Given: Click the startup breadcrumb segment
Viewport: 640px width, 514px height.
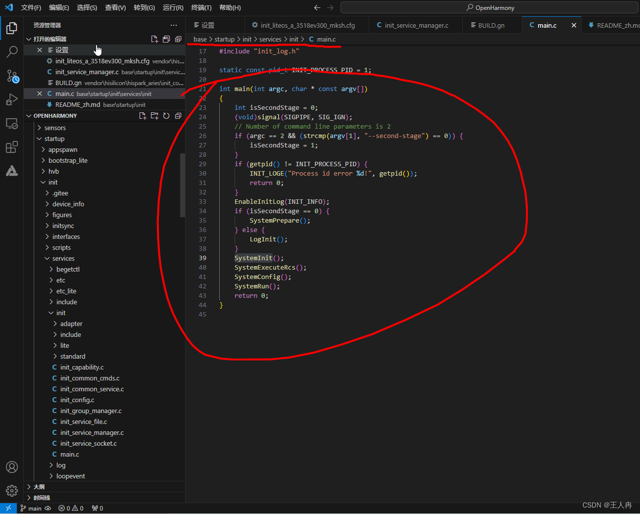Looking at the screenshot, I should pyautogui.click(x=224, y=39).
